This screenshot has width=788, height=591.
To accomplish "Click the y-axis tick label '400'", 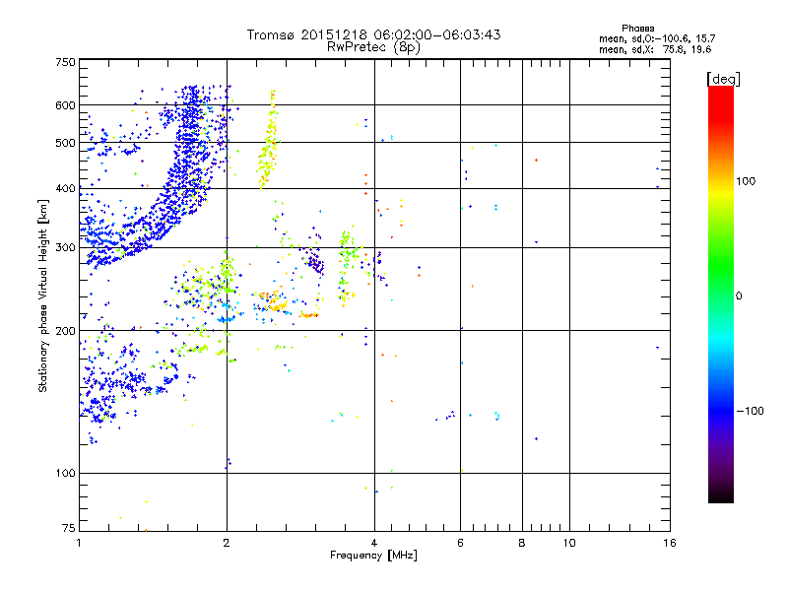I will 65,188.
